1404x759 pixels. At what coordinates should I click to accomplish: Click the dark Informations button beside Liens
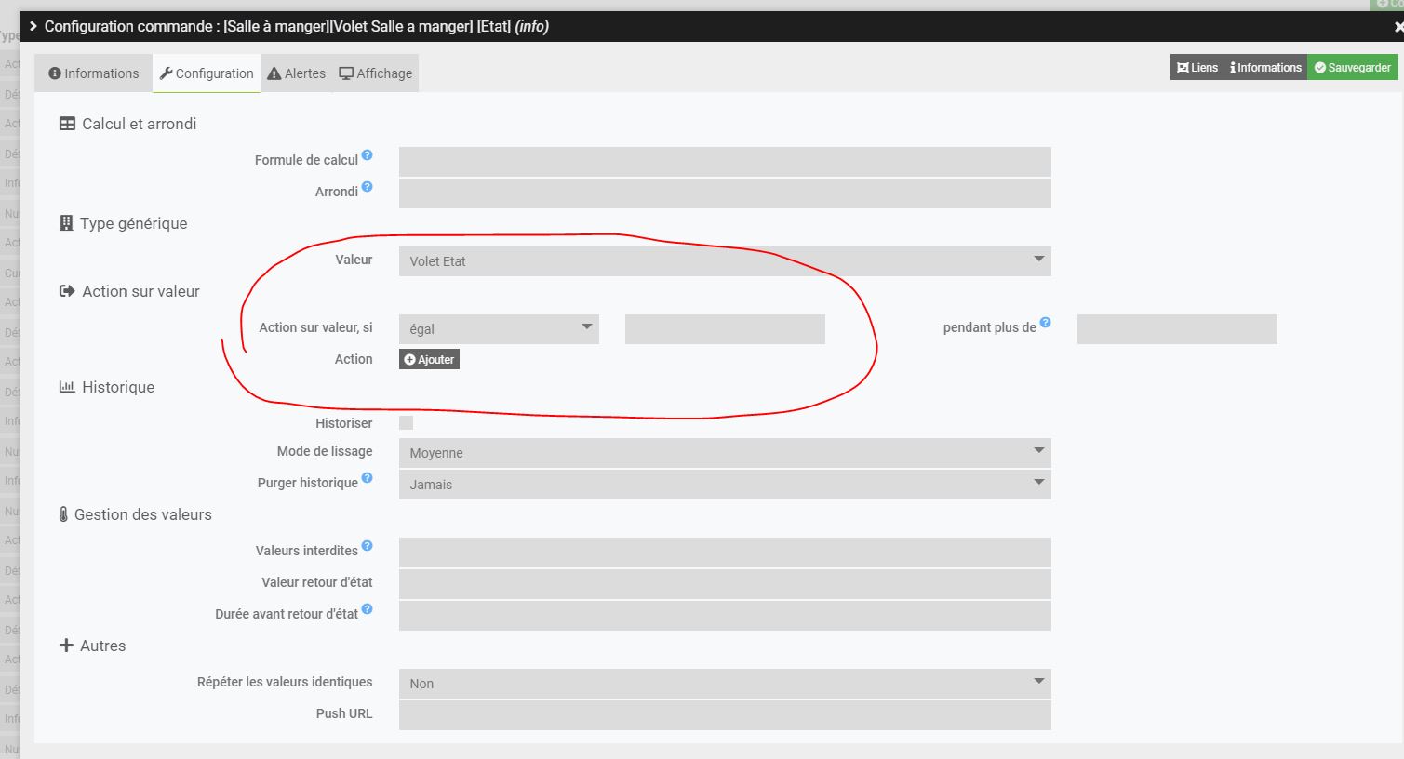point(1265,67)
